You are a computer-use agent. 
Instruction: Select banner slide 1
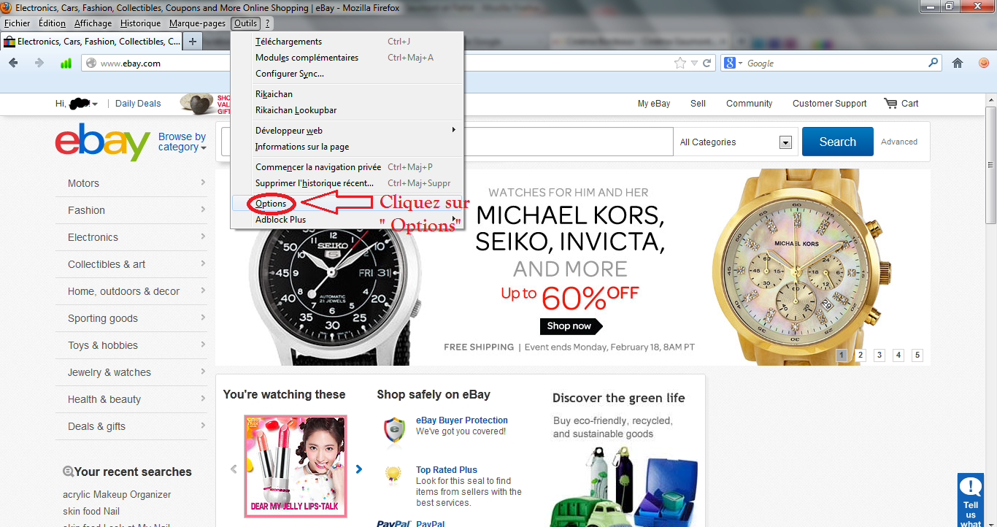point(842,355)
